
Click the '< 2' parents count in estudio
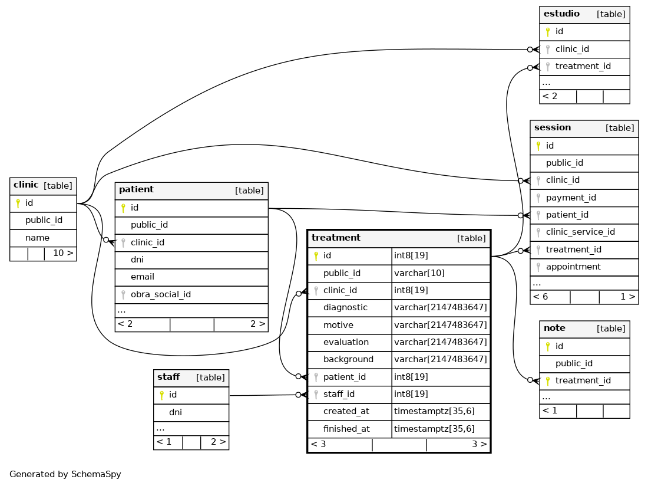pos(550,97)
